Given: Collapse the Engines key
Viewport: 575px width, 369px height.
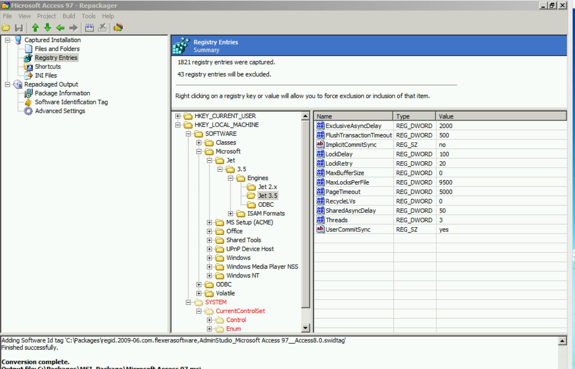Looking at the screenshot, I should click(231, 178).
